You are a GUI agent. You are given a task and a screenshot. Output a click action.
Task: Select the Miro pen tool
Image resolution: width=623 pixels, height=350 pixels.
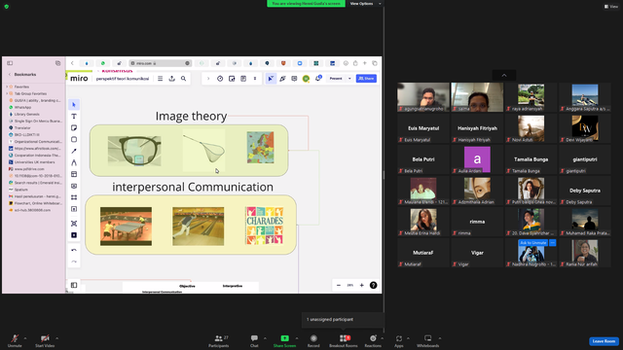pyautogui.click(x=74, y=162)
